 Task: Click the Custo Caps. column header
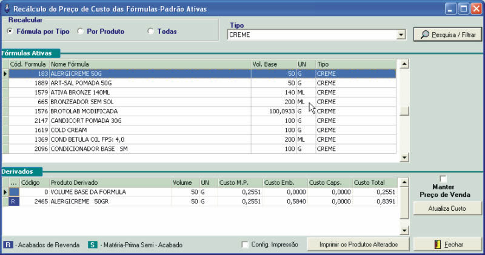pos(330,183)
